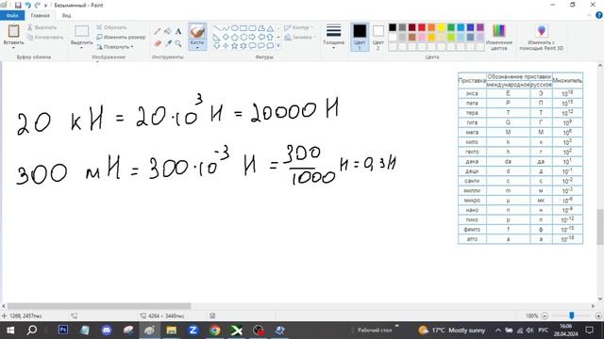Click the vertical scrollbar down arrow
Screen dimensions: 604x339
[x=600, y=299]
